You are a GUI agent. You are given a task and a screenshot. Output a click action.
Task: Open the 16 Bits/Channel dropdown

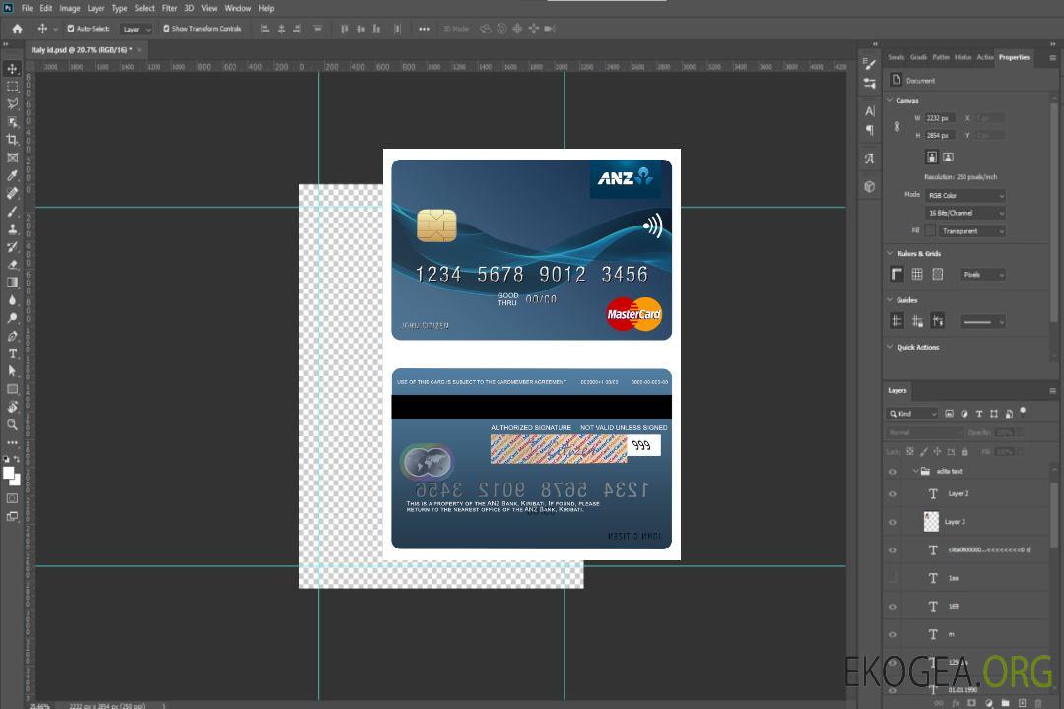(965, 213)
